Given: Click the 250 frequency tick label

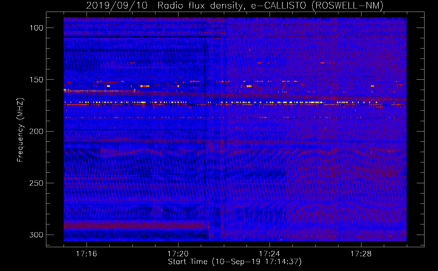Looking at the screenshot, I should [x=36, y=183].
